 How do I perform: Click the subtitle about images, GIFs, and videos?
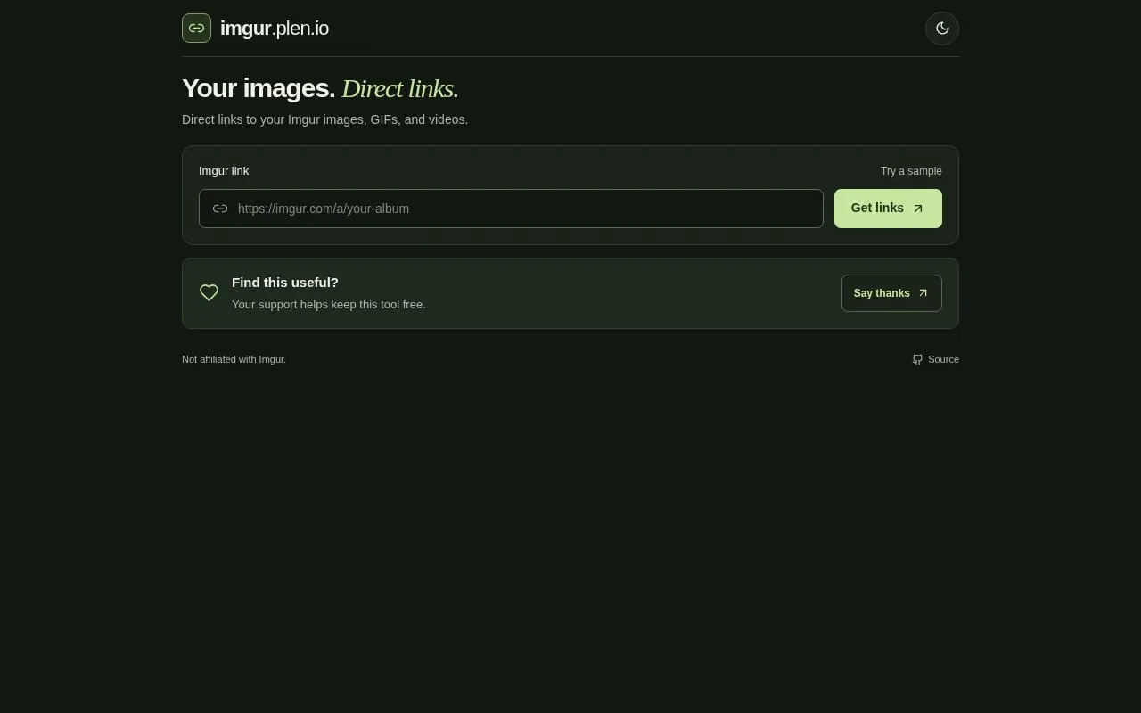click(324, 119)
